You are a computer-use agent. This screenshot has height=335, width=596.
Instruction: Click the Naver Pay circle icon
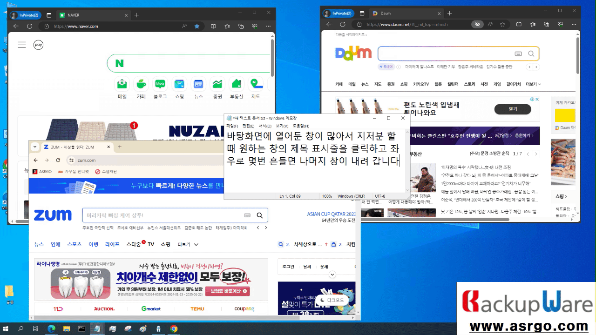38,45
